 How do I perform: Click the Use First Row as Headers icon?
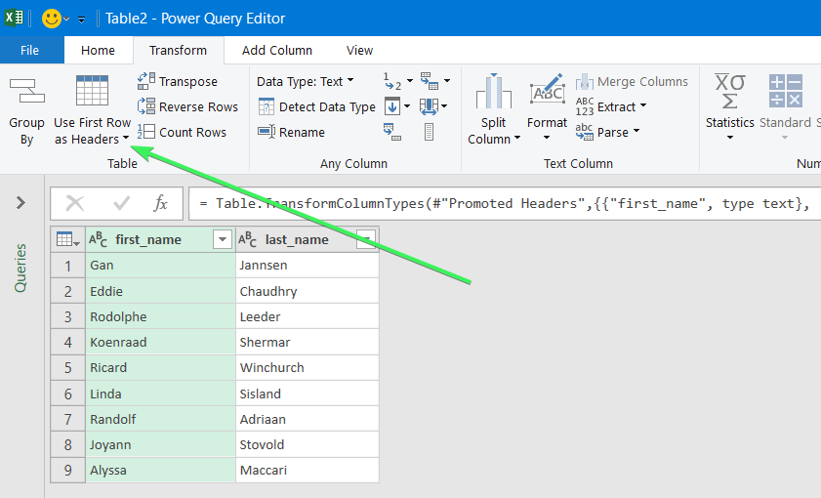[92, 91]
